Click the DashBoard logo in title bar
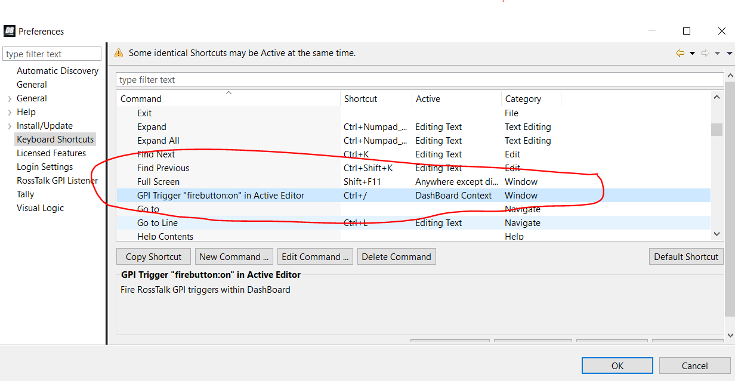This screenshot has height=381, width=735. click(x=9, y=31)
